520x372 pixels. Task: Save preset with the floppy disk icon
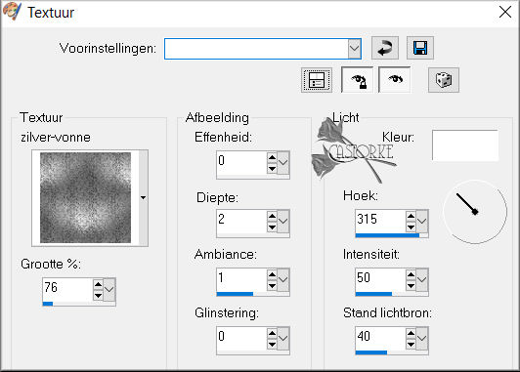pyautogui.click(x=420, y=48)
